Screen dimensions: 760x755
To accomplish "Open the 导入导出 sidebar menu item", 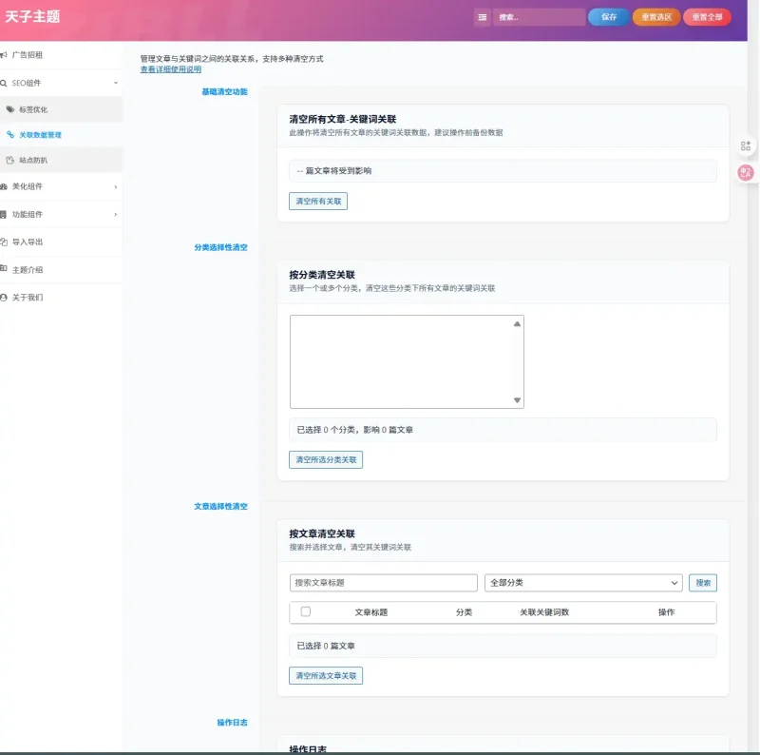I will click(27, 242).
